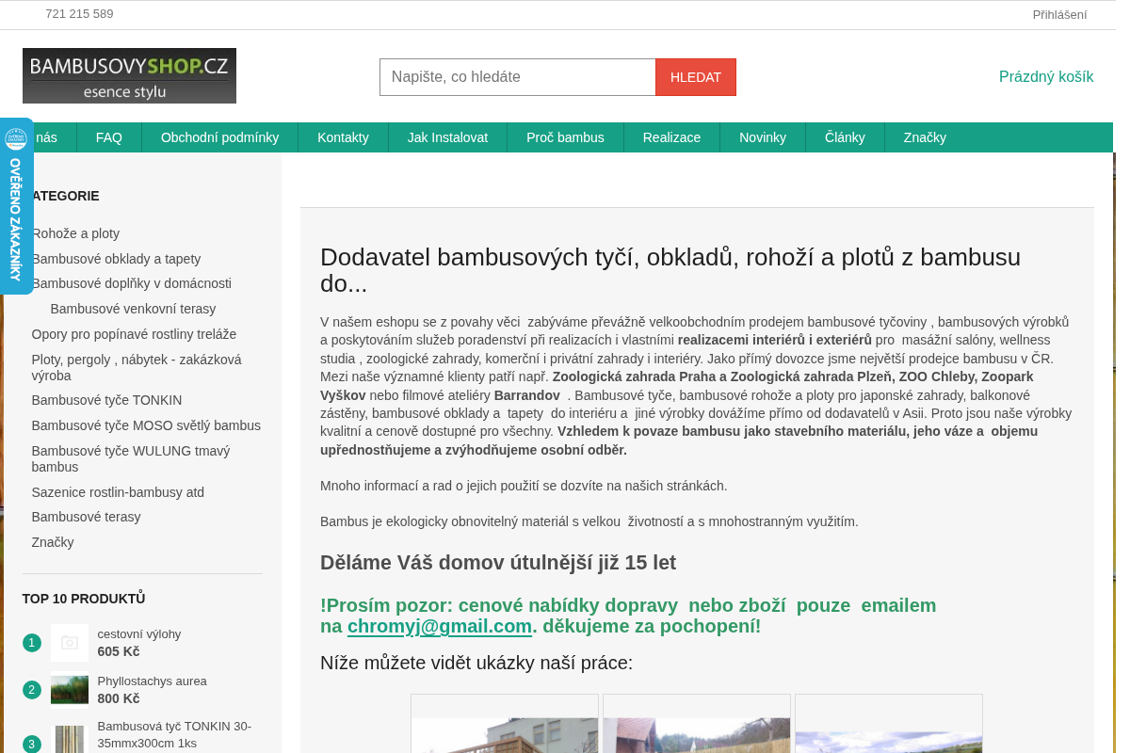Open the Phyllostachys aurea product thumbnail

(x=70, y=689)
